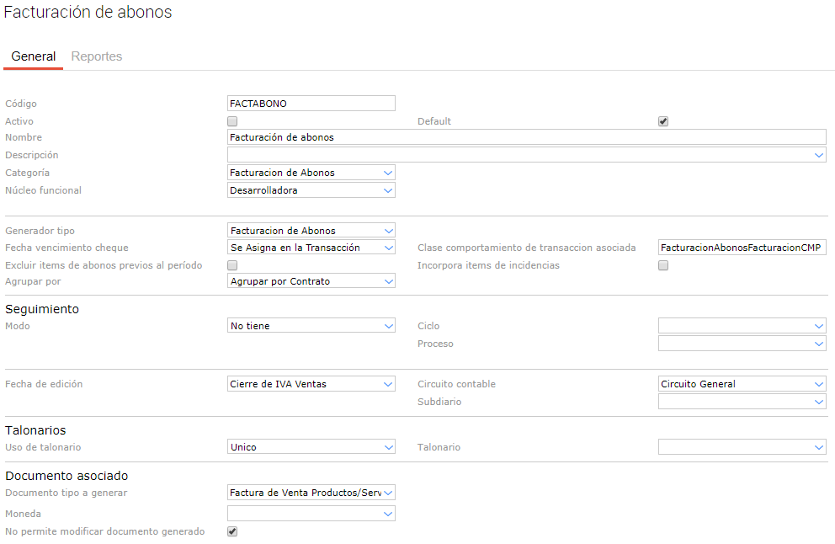This screenshot has width=835, height=544.
Task: Open the Agrupar por dropdown
Action: tap(311, 281)
